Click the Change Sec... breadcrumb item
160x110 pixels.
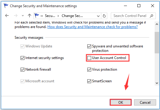pyautogui.click(x=72, y=16)
